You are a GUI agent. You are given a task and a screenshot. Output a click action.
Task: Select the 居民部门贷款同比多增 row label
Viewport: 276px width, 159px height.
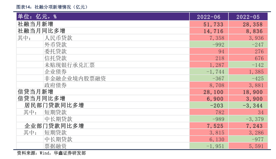click(54, 105)
